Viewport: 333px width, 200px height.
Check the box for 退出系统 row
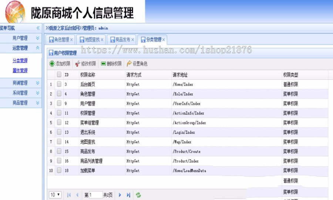point(59,132)
